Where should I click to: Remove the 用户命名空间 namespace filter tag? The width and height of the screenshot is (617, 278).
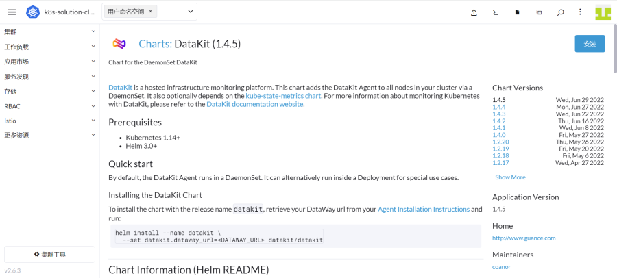tap(150, 12)
